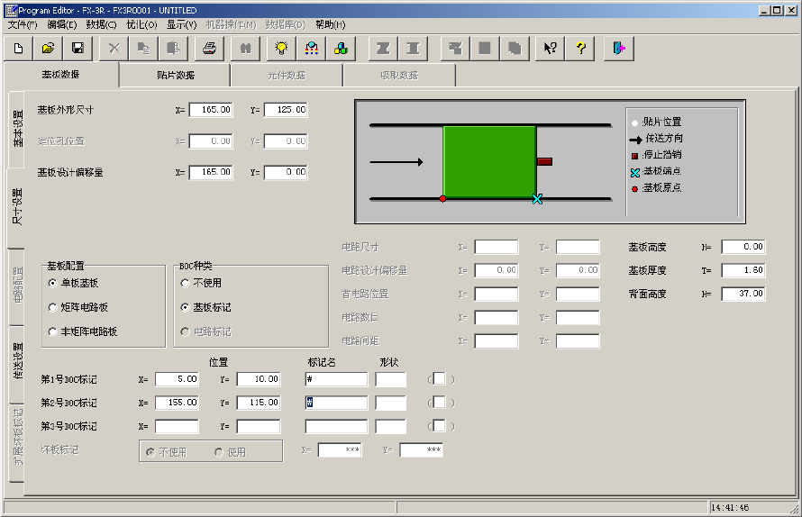Click the Print toolbar icon
Image resolution: width=802 pixels, height=517 pixels.
coord(209,48)
